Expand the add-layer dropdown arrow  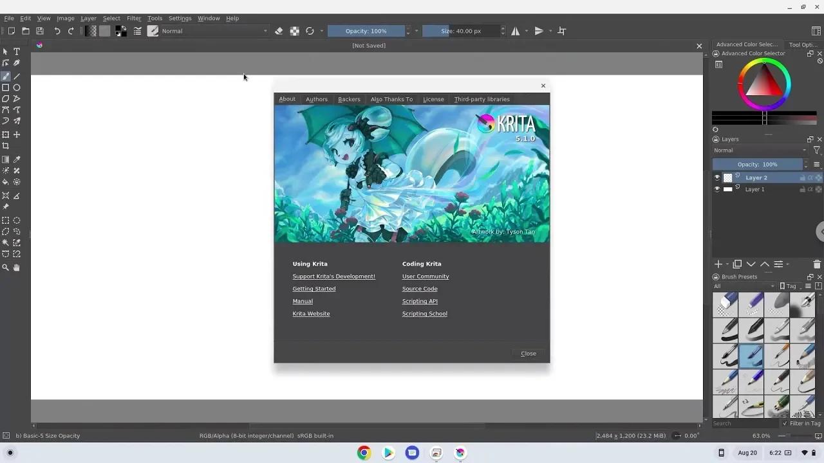[726, 264]
